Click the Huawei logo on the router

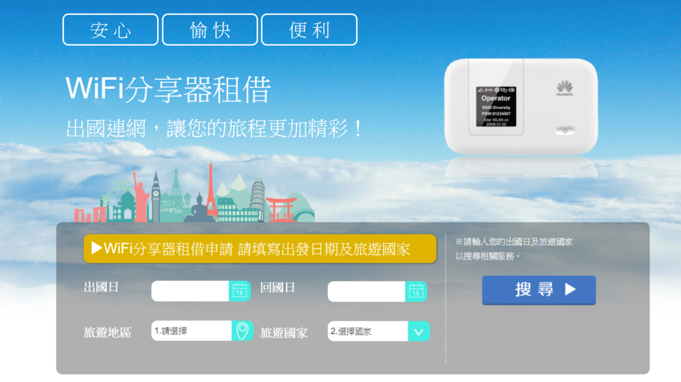[564, 88]
